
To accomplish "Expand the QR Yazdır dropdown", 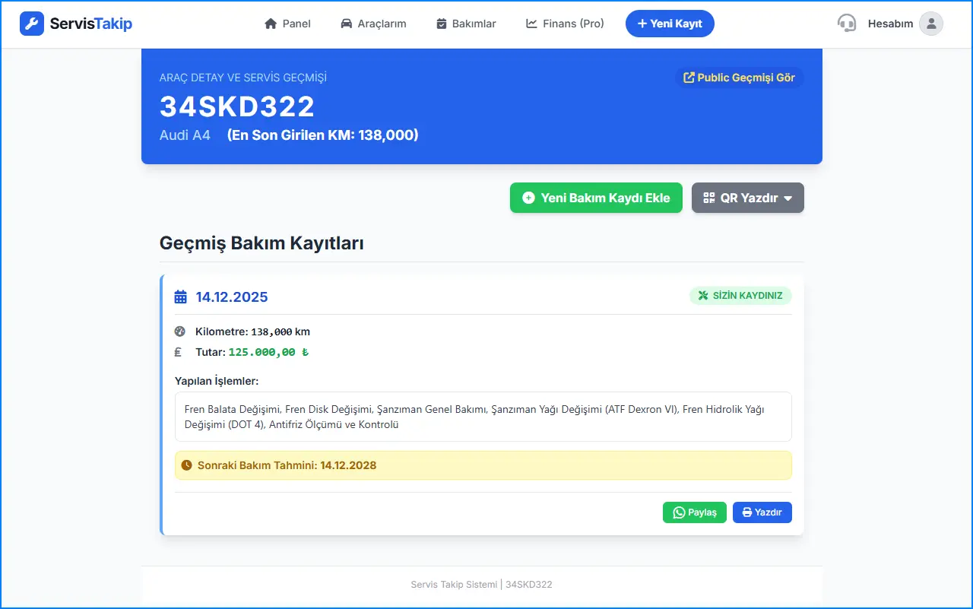I will (747, 198).
